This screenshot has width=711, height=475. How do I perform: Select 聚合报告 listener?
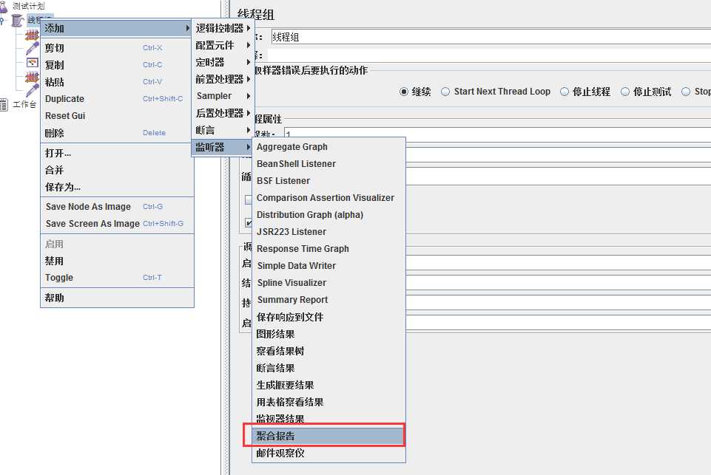pos(328,436)
